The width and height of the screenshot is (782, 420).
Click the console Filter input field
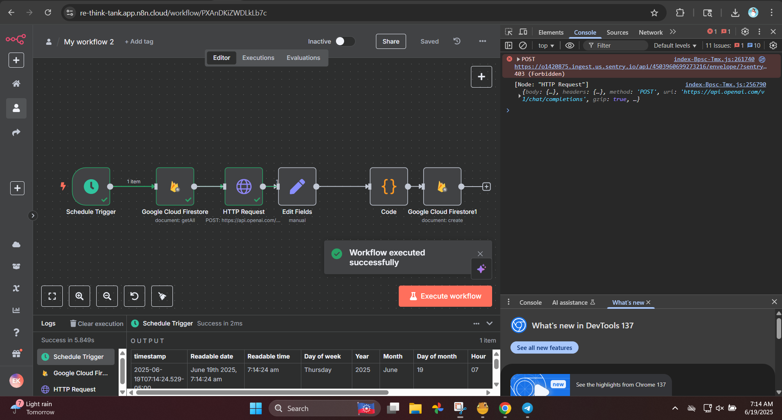click(x=616, y=46)
